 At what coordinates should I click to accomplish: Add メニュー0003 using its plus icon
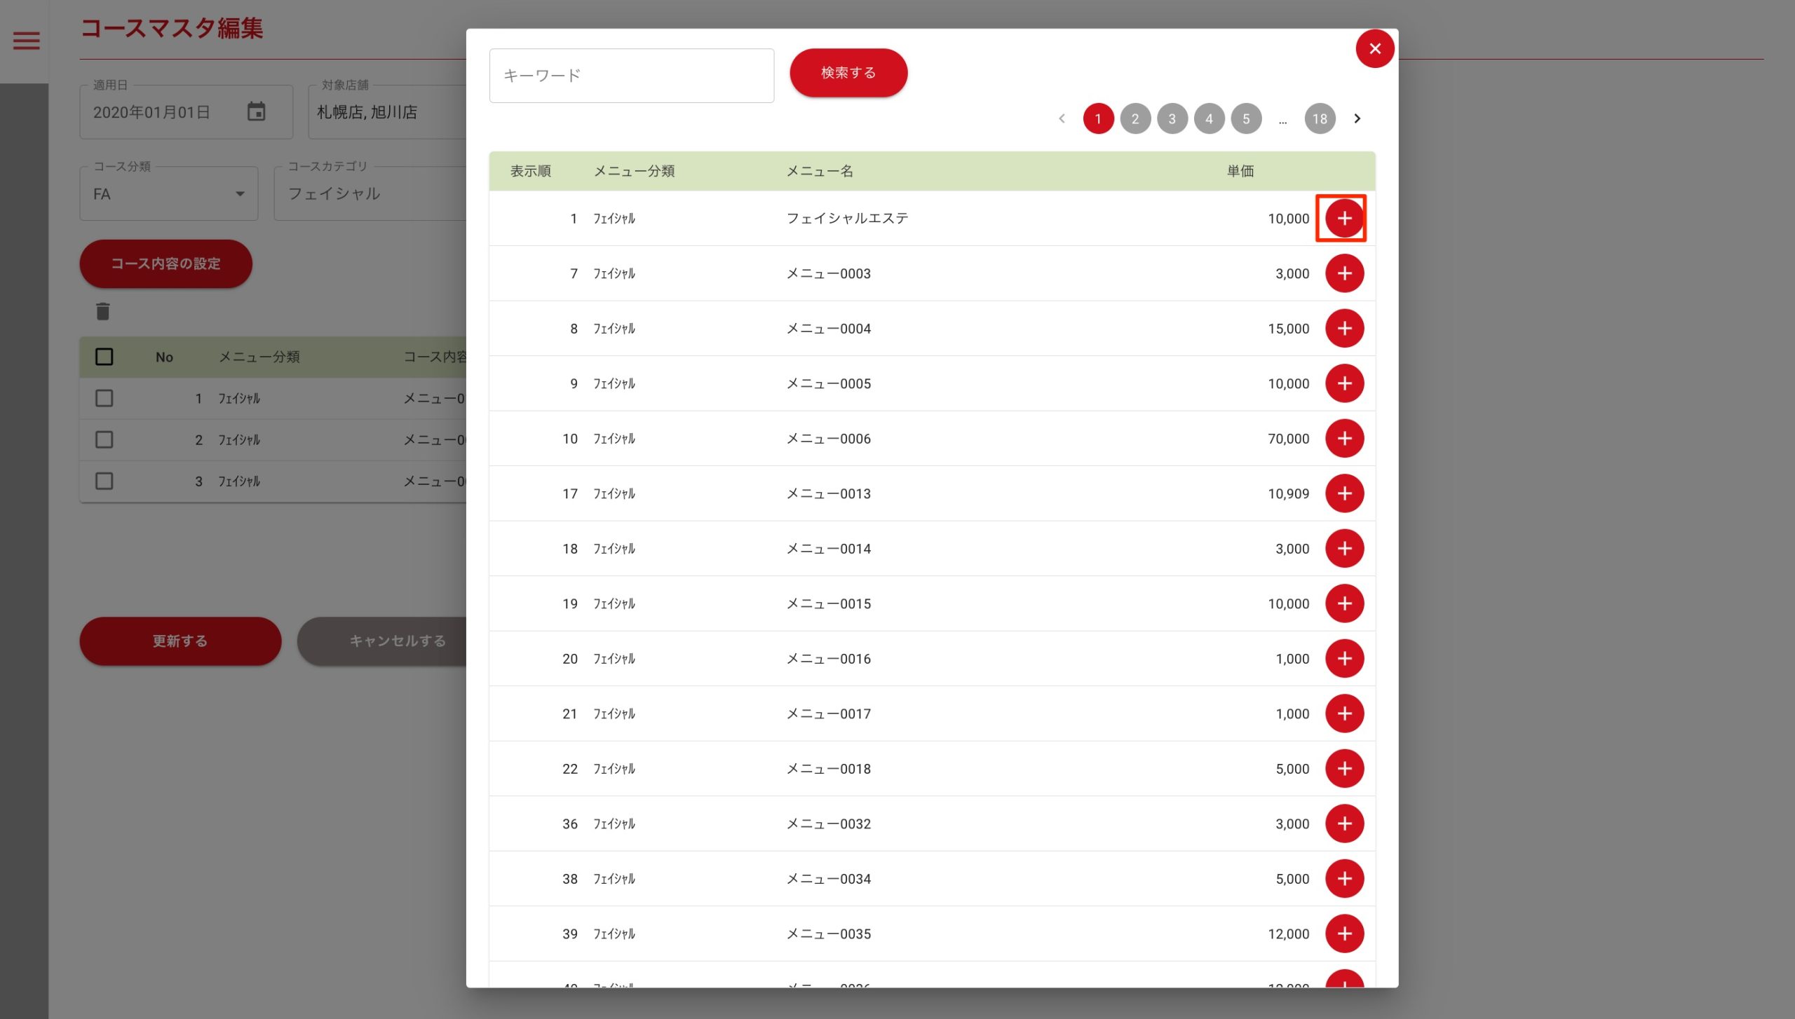[x=1343, y=273]
